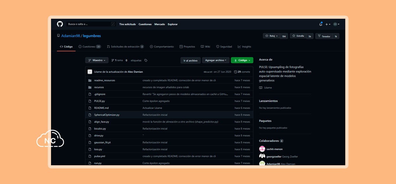Open Mercado in top navigation
The width and height of the screenshot is (396, 184).
pyautogui.click(x=160, y=24)
